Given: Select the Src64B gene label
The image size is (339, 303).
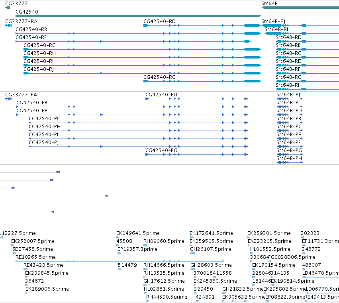Looking at the screenshot, I should coord(269,4).
